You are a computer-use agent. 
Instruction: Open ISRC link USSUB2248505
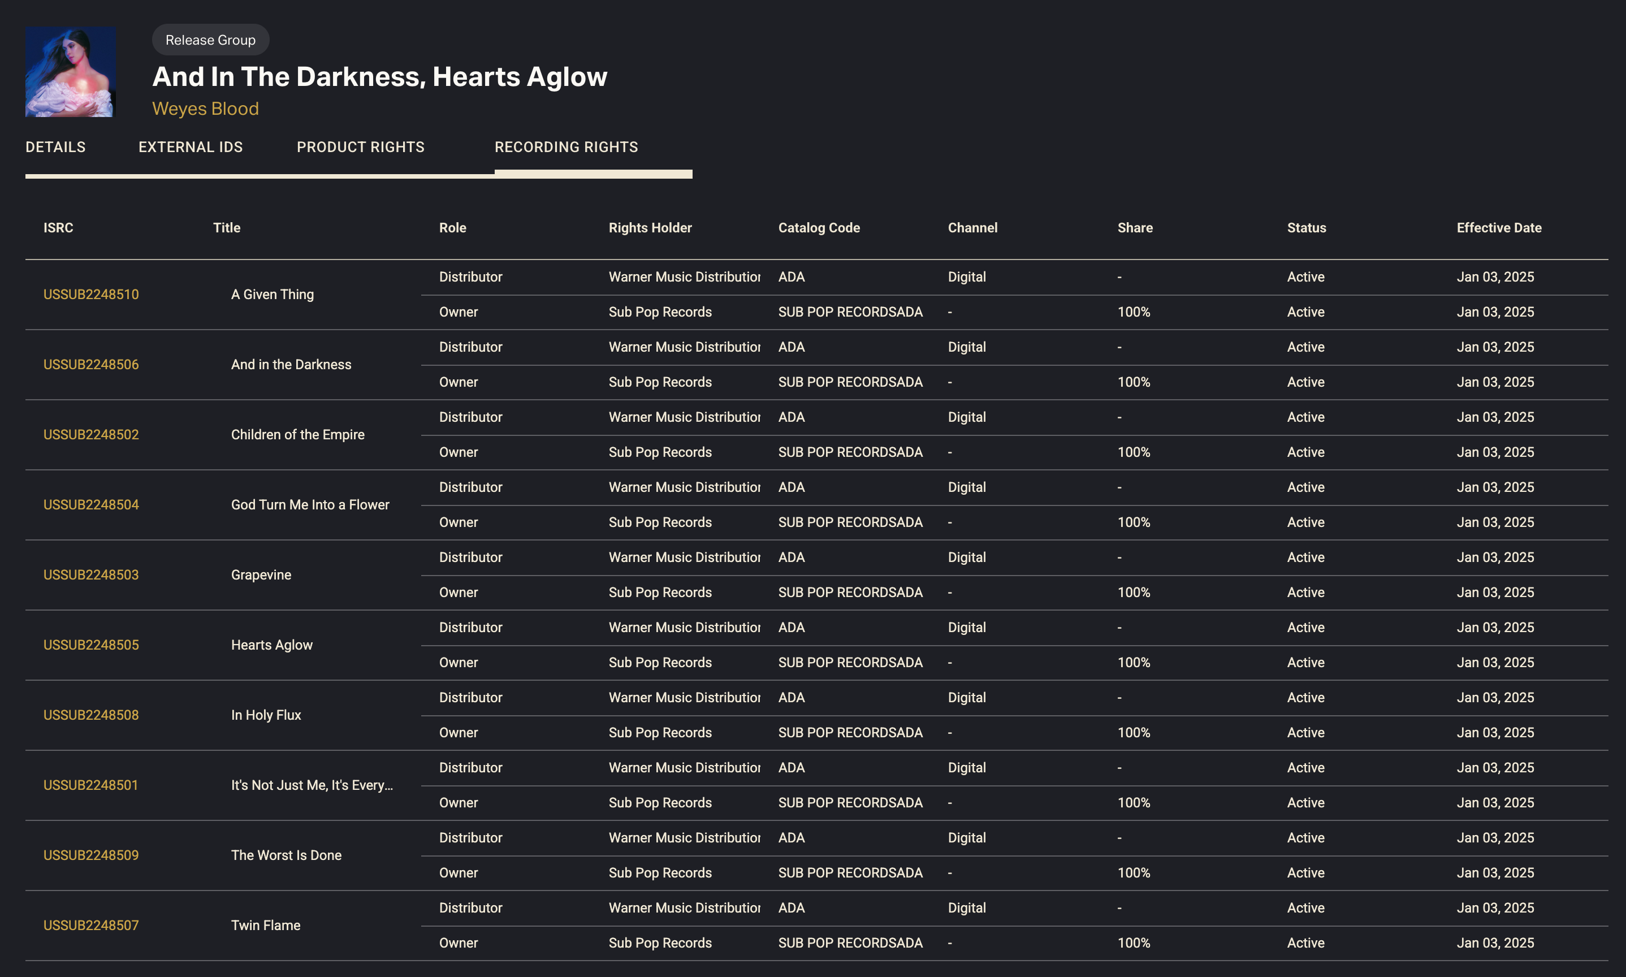click(91, 645)
